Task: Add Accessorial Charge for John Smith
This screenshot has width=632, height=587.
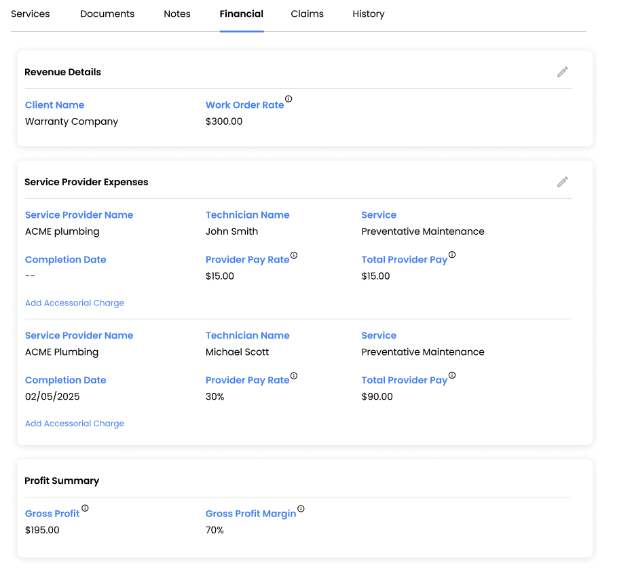Action: 75,303
